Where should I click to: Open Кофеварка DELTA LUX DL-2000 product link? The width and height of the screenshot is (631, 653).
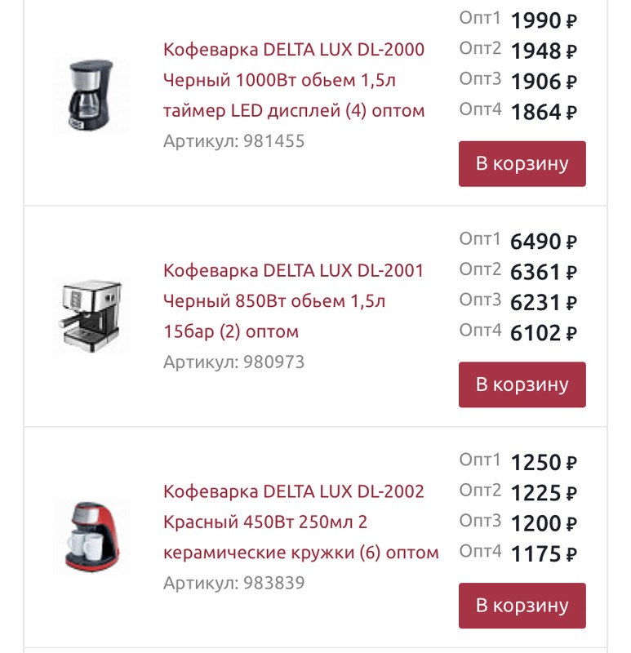(x=294, y=80)
